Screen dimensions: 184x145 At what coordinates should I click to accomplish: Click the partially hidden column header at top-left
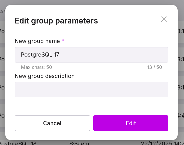2,12
